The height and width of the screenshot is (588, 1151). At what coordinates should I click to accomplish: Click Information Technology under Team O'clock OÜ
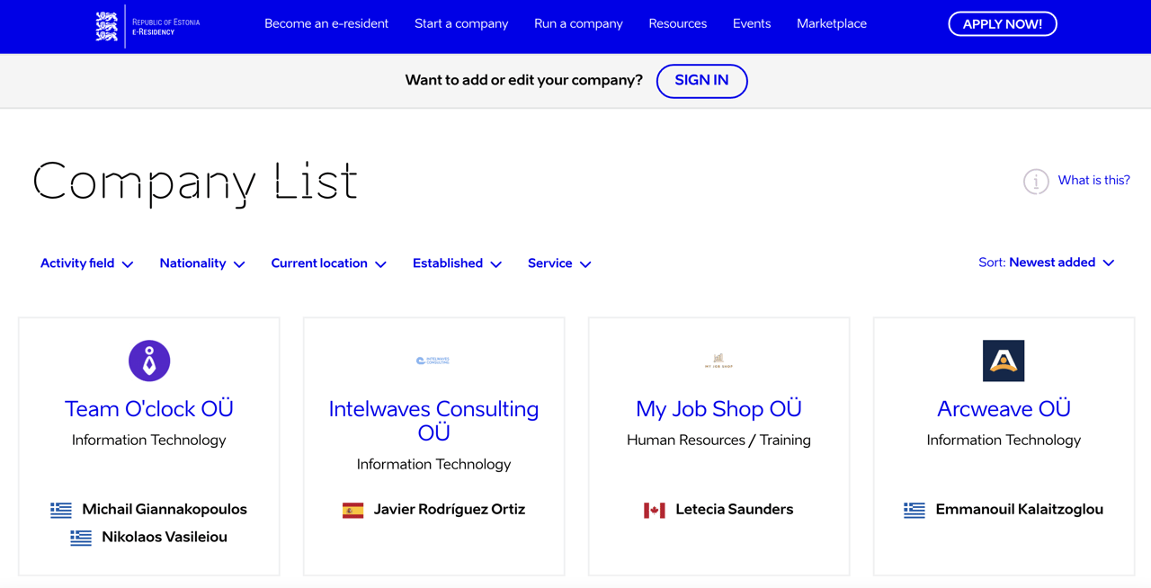149,441
